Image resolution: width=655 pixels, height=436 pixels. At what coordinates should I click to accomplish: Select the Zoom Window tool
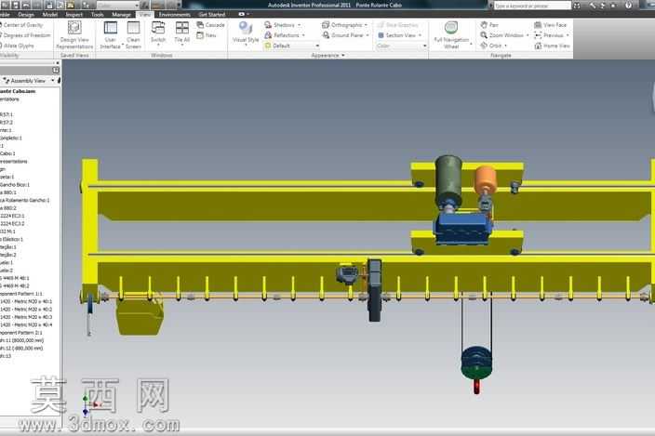click(501, 35)
